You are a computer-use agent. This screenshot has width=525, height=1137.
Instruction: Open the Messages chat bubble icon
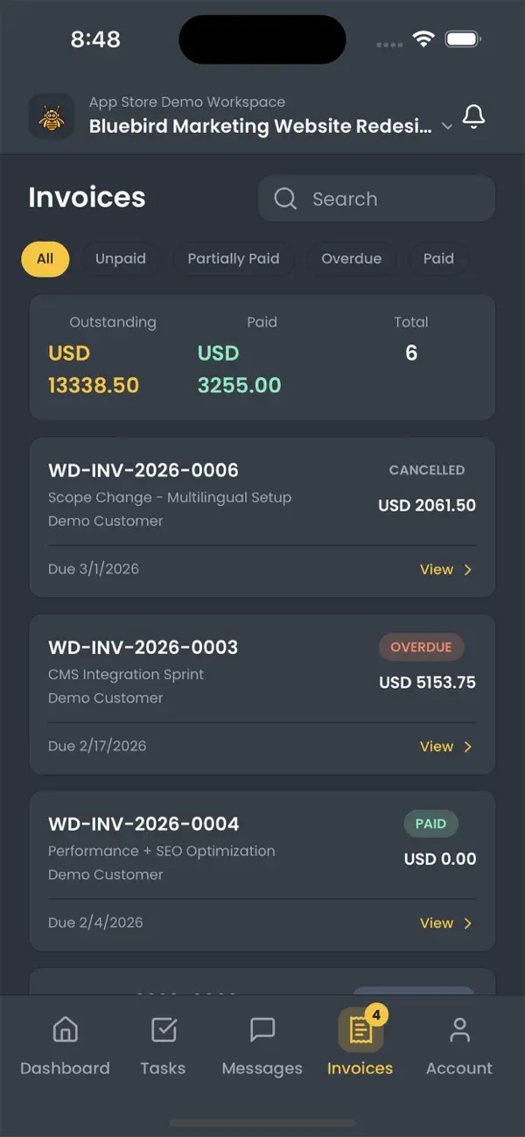[262, 1031]
